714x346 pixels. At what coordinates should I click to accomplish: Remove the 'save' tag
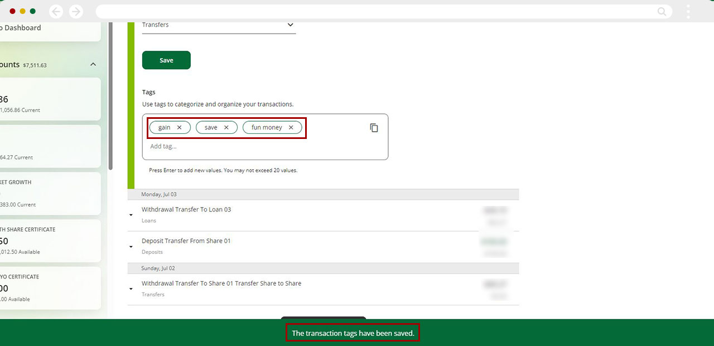pos(226,128)
